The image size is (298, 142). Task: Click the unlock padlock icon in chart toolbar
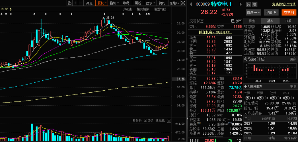69,3
